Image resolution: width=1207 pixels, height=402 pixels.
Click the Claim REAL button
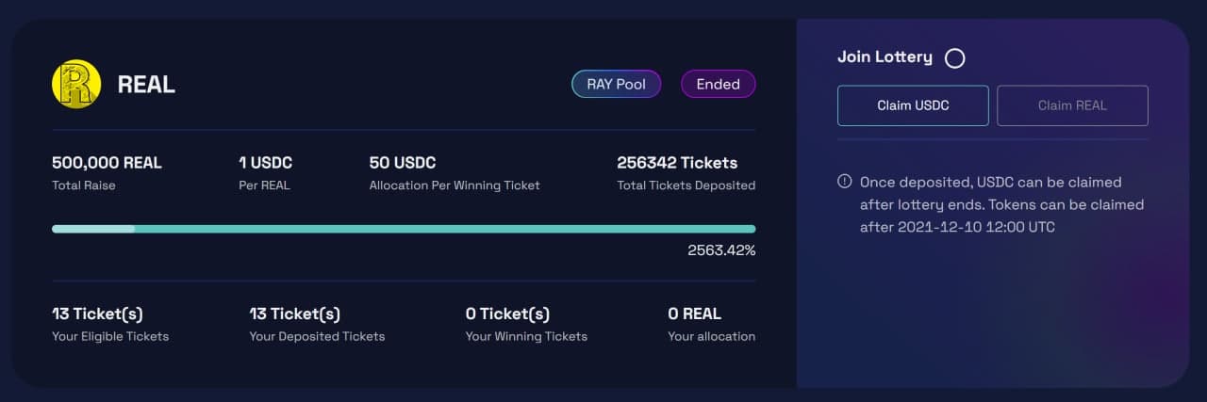click(1072, 105)
